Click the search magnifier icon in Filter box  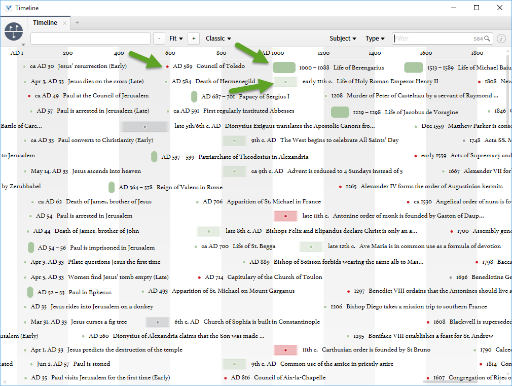[x=487, y=39]
